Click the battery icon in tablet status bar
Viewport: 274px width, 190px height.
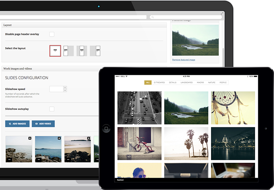click(x=255, y=76)
